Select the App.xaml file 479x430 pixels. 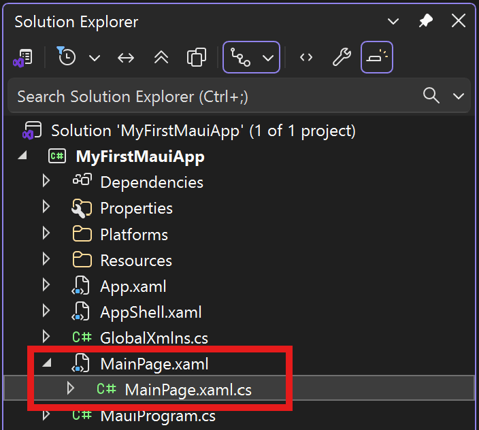133,286
